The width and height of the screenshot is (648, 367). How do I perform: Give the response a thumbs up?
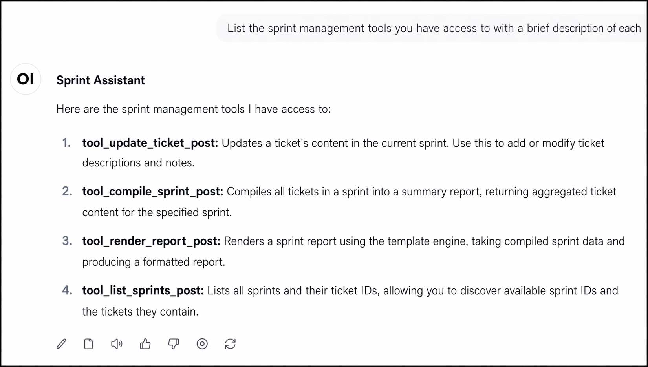coord(145,344)
